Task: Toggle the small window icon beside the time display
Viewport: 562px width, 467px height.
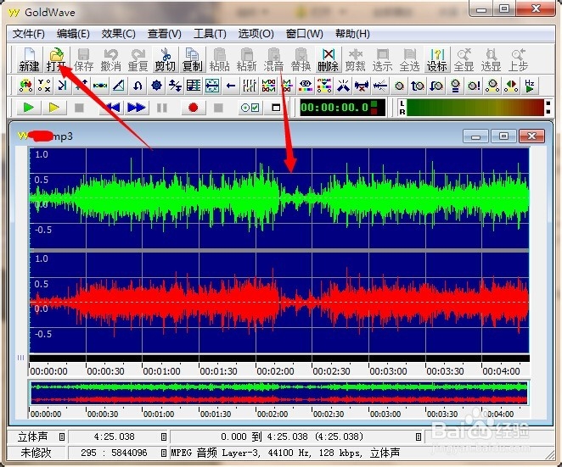Action: (x=276, y=108)
